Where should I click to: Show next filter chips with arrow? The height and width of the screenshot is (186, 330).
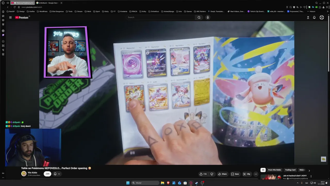(x=309, y=171)
